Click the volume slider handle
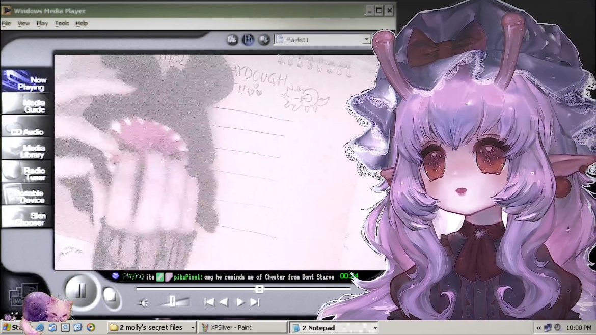 (172, 301)
